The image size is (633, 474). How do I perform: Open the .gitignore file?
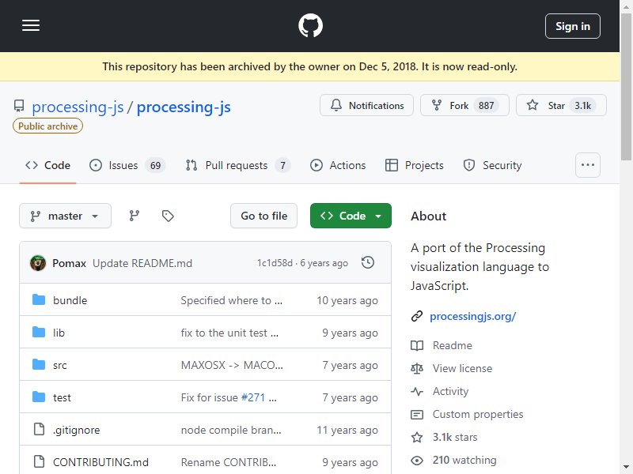(x=76, y=430)
